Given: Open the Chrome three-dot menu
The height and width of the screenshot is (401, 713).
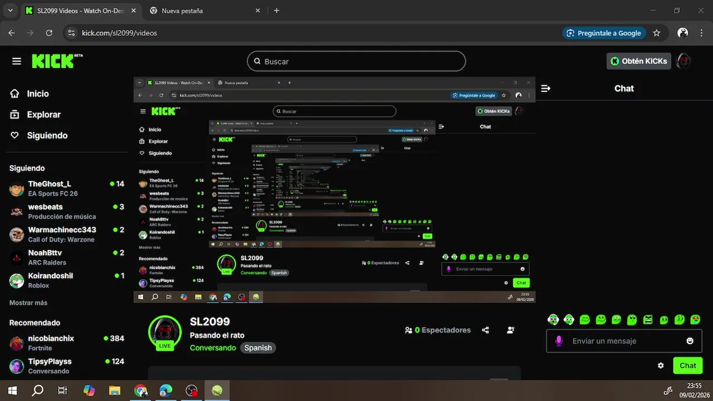Looking at the screenshot, I should [x=701, y=33].
